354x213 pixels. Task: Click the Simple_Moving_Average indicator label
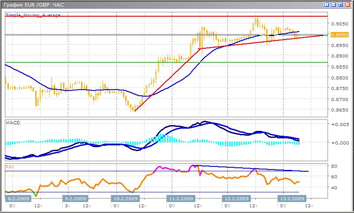(x=33, y=15)
